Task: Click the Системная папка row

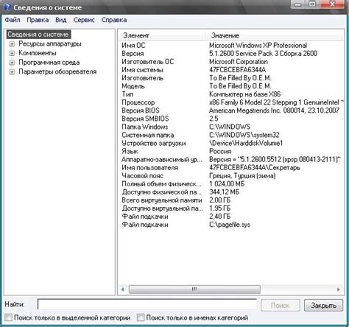Action: pos(231,135)
